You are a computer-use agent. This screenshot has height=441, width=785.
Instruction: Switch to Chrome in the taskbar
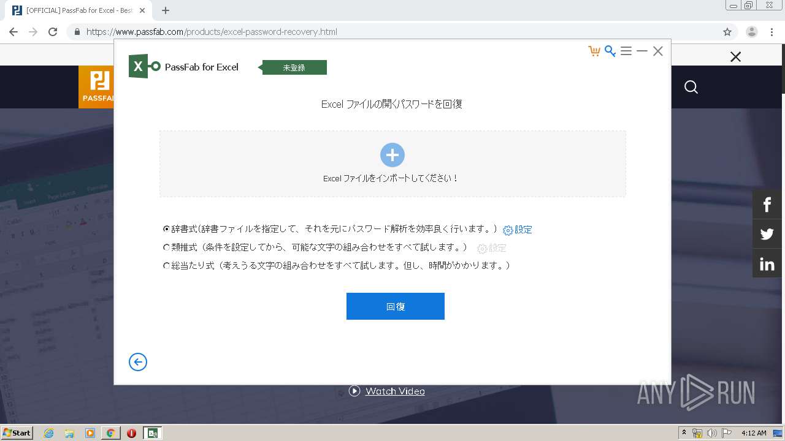111,433
